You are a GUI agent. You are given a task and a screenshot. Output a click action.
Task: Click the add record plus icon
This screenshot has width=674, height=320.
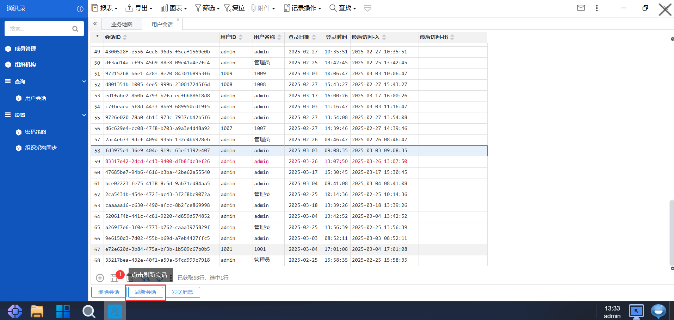click(x=100, y=278)
